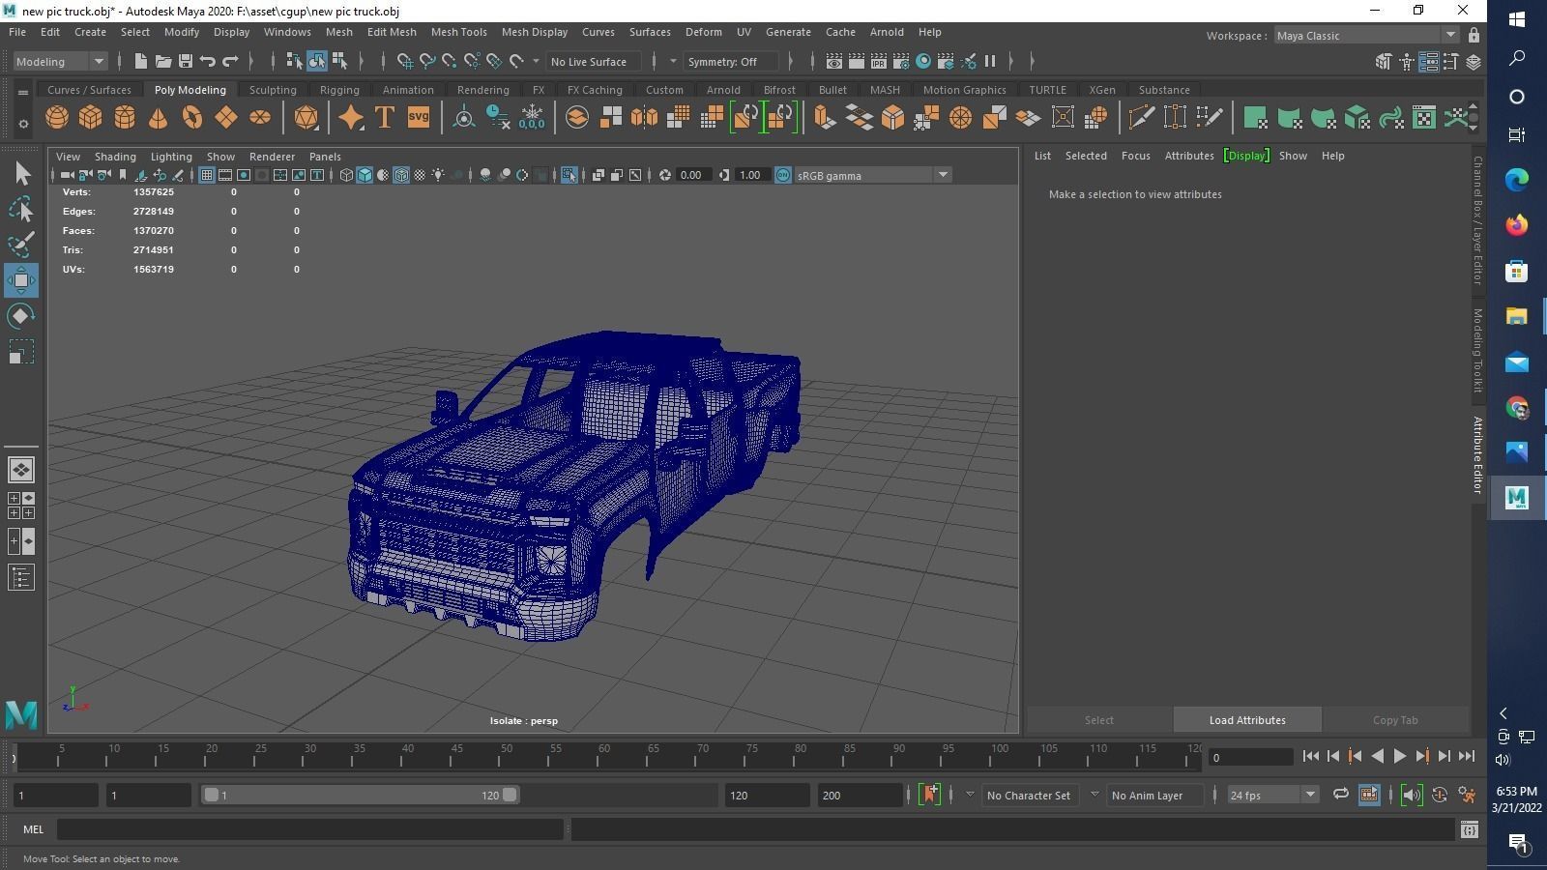The width and height of the screenshot is (1547, 870).
Task: Open the sRGB gamma view transform dropdown
Action: 872,175
